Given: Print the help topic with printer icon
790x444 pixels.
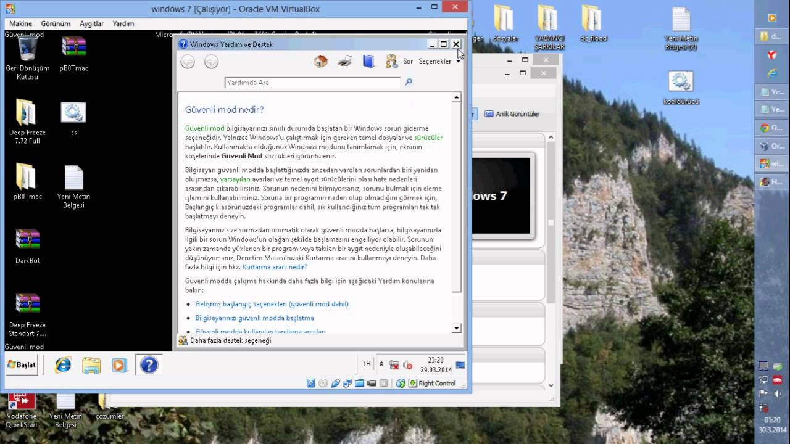Looking at the screenshot, I should (344, 61).
